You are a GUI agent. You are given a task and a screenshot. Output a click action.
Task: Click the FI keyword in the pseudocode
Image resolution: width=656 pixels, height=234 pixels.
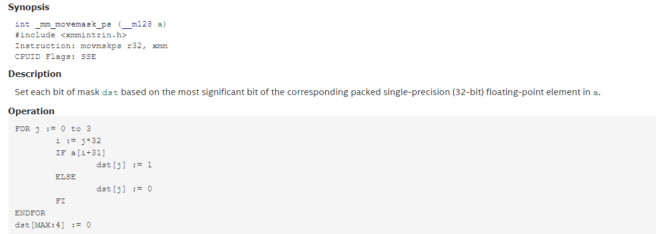61,201
